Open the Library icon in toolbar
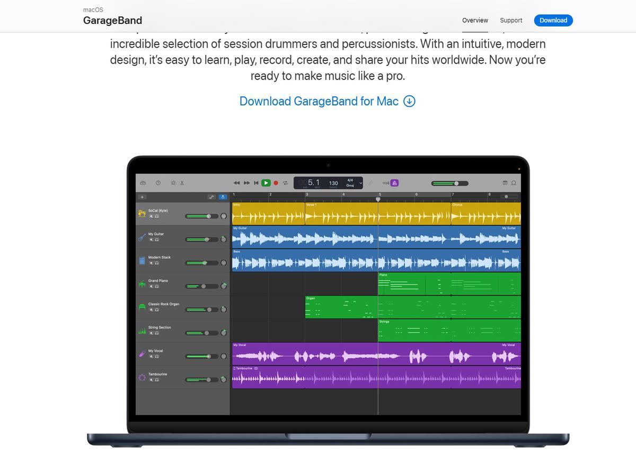Viewport: 636px width, 452px height. [x=143, y=183]
